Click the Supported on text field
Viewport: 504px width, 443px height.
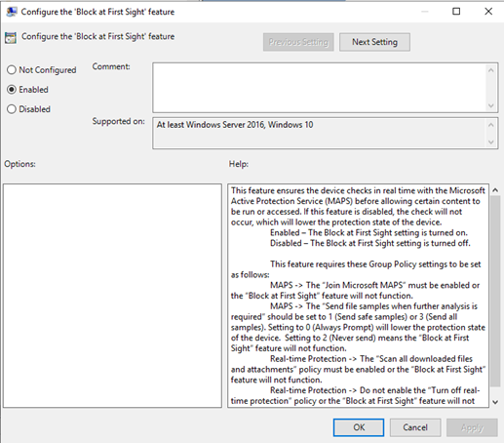coord(319,134)
